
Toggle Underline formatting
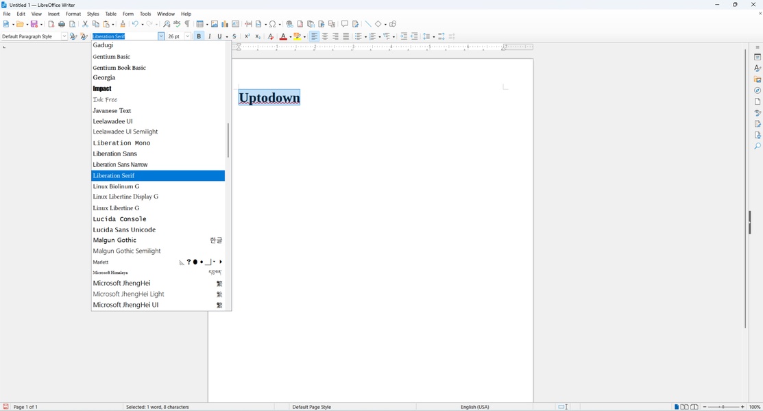pos(219,36)
